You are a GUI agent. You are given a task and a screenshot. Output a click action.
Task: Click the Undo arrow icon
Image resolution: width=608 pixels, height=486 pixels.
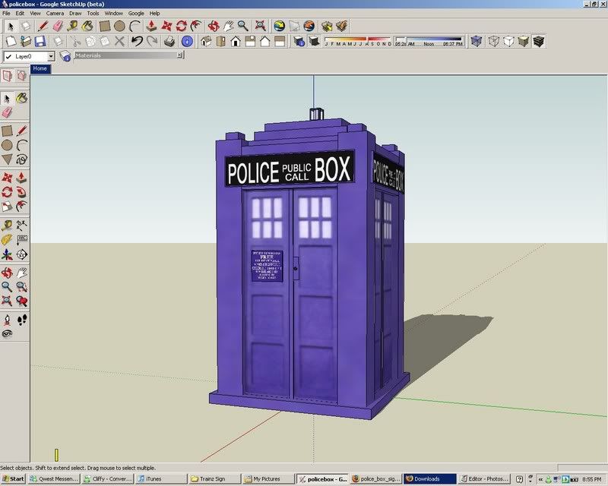click(x=137, y=41)
